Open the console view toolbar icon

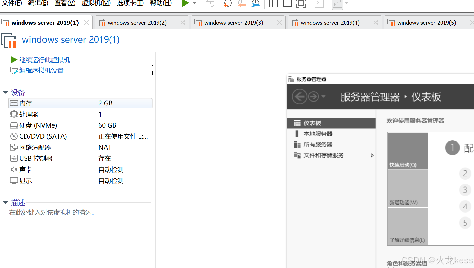pos(319,3)
